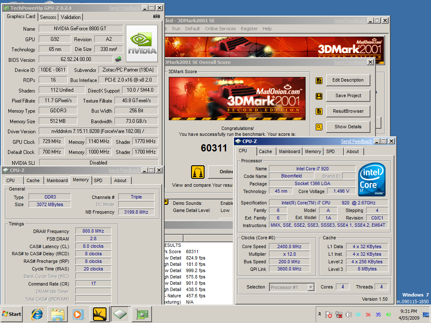Click the Show Details magnifier icon
431x323 pixels.
click(319, 127)
